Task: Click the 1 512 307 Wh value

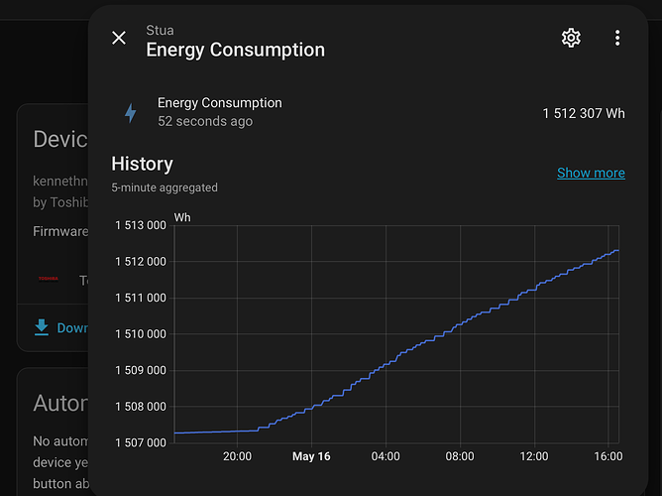Action: coord(584,113)
